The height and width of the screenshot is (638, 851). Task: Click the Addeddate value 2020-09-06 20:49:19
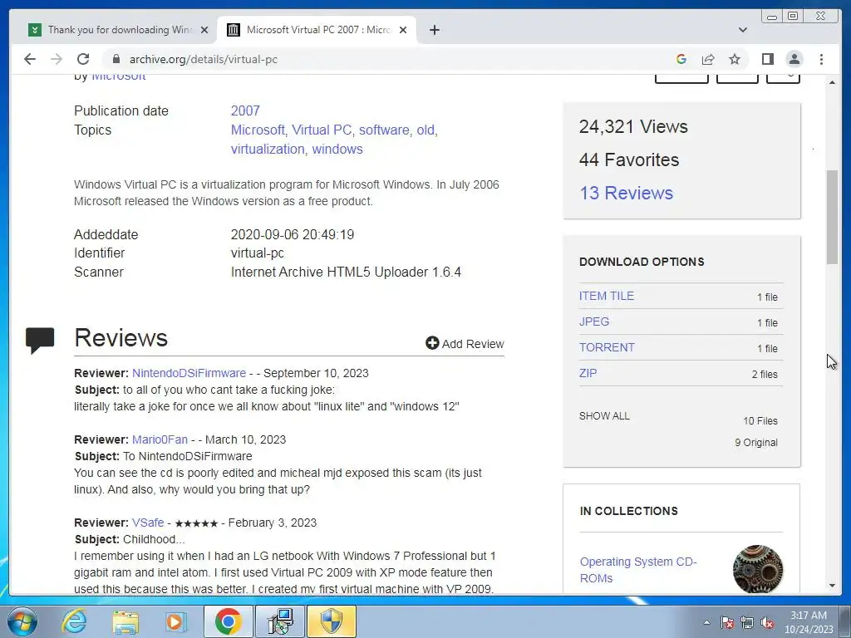tap(293, 235)
